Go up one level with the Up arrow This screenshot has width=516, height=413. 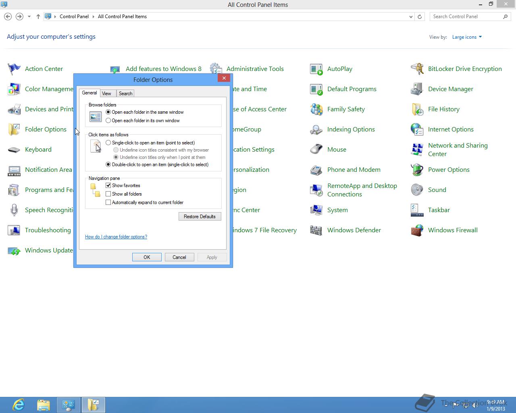pos(38,17)
